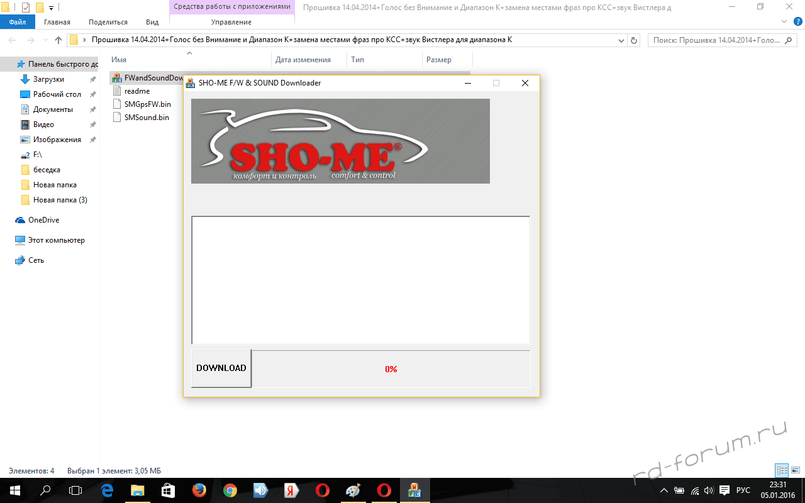
Task: Open the Quick Access Toolbar customize dropdown
Action: (x=51, y=8)
